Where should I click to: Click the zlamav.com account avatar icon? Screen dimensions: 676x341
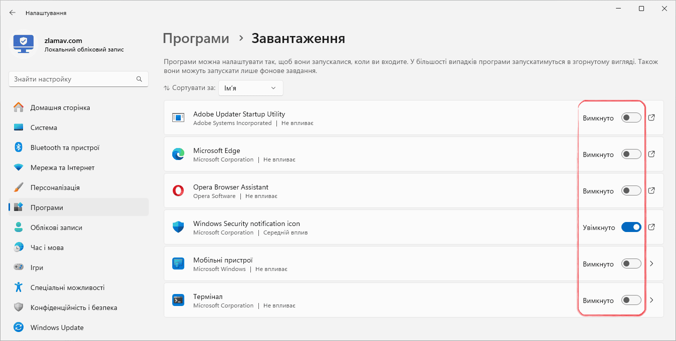click(23, 44)
